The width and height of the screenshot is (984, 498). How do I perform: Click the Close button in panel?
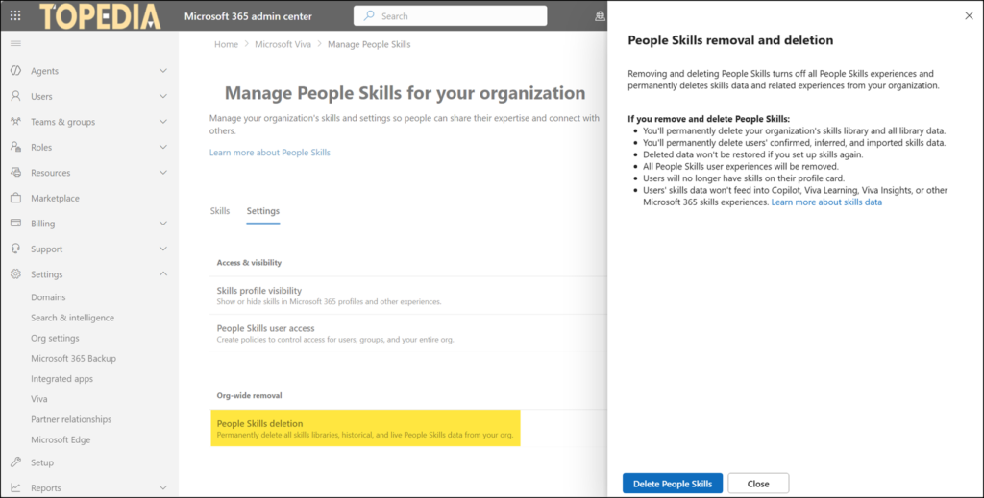click(x=758, y=484)
